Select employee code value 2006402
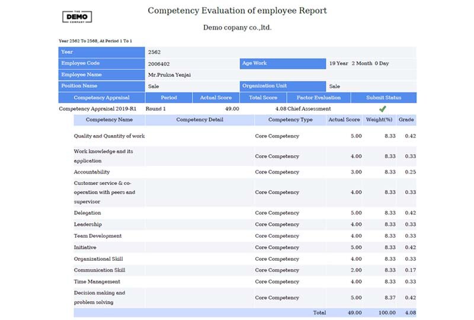Viewport: 474px width, 320px height. coord(159,63)
